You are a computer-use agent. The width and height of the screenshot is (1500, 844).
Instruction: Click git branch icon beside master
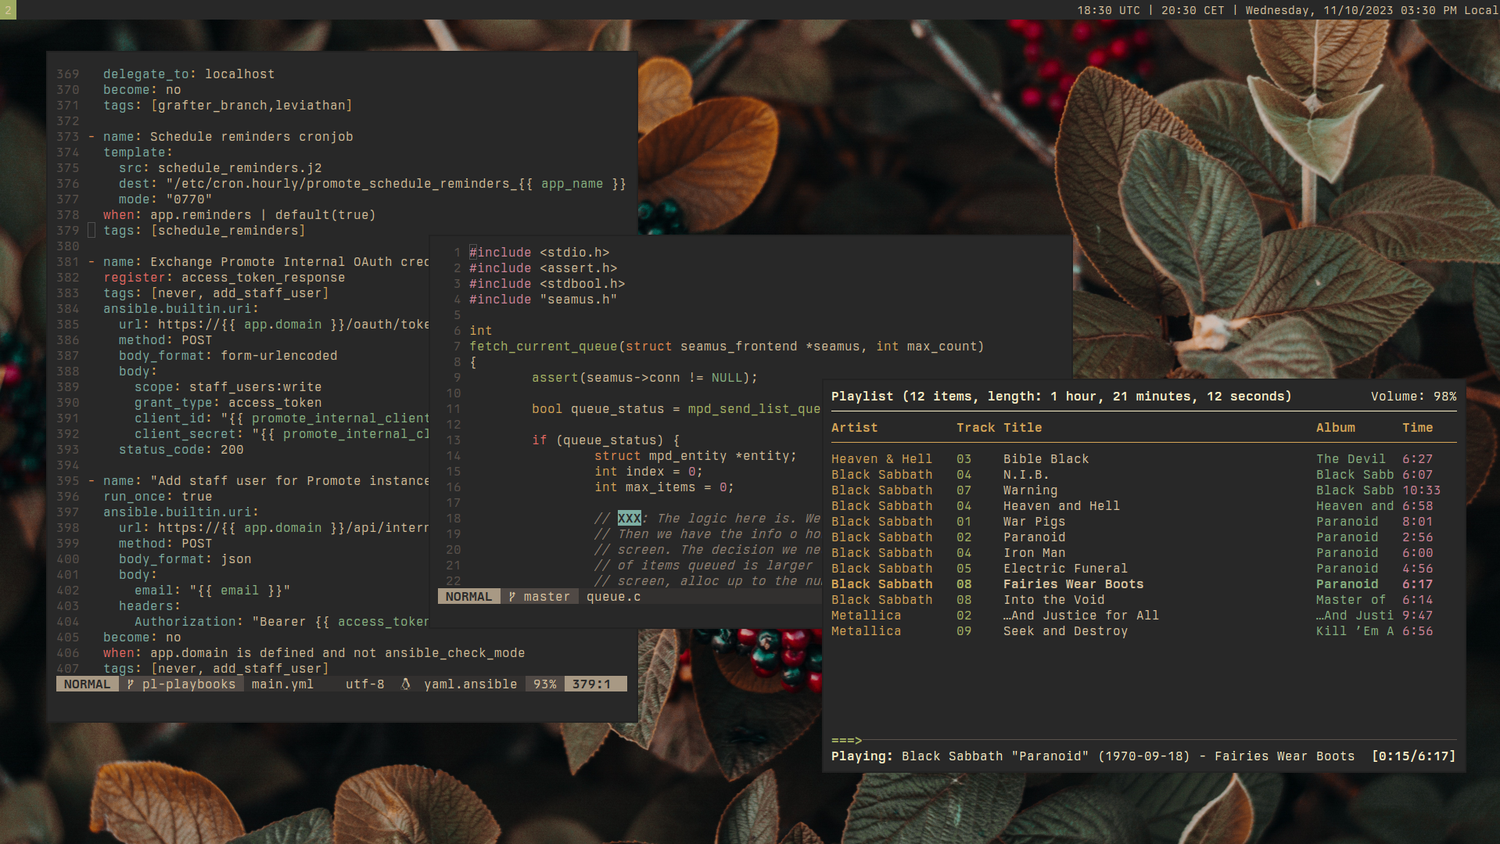tap(512, 597)
